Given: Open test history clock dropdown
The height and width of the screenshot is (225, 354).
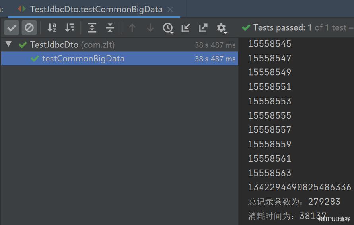Looking at the screenshot, I should 168,28.
